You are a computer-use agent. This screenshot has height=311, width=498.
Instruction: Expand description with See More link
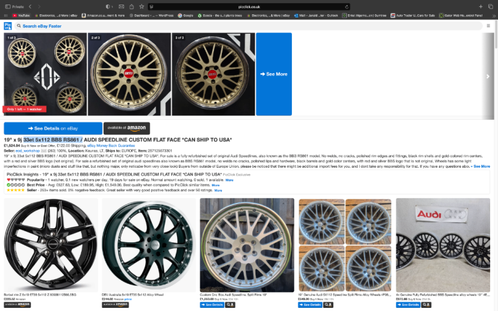482,167
